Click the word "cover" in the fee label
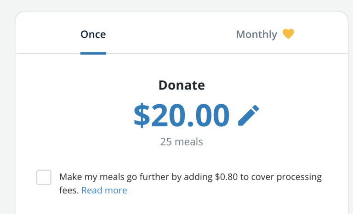 point(264,177)
